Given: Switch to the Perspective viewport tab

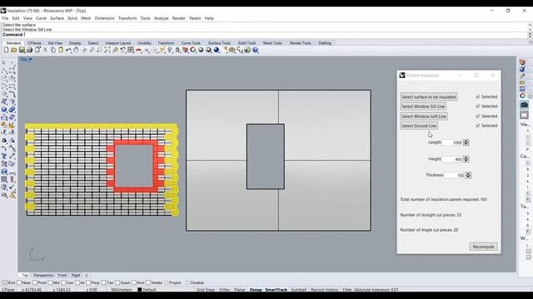Looking at the screenshot, I should [43, 275].
